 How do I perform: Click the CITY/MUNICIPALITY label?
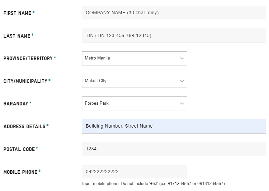click(25, 81)
